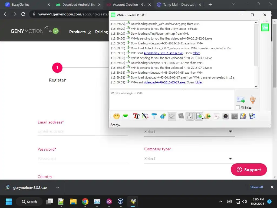Open the Products menu on Genymotion

(80, 32)
